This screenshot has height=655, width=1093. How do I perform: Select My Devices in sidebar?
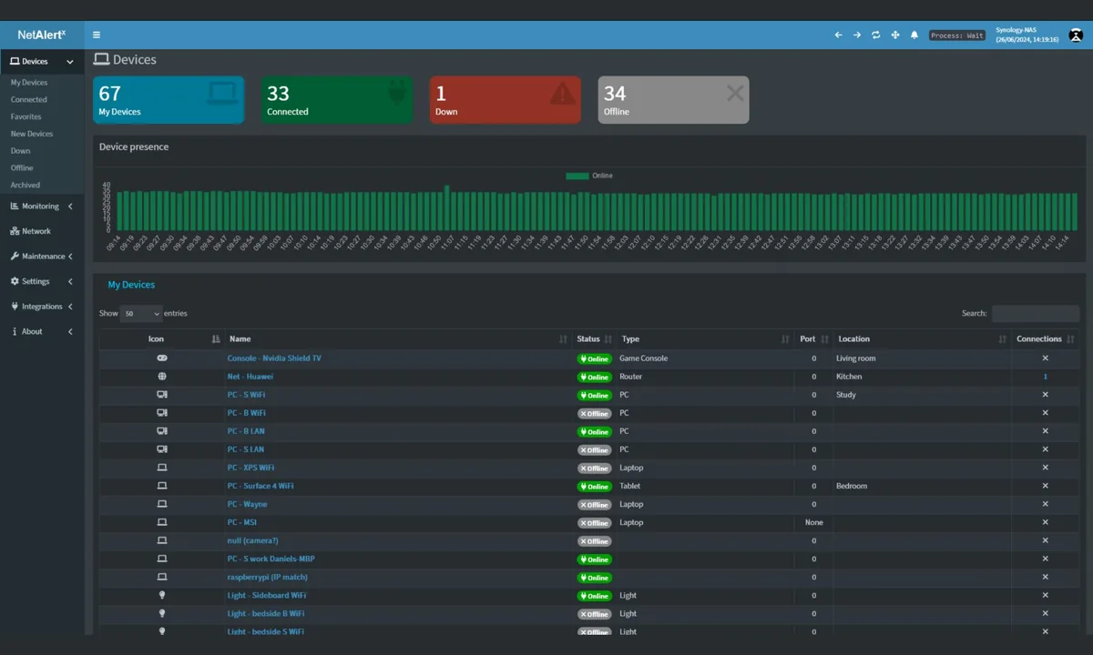coord(29,83)
